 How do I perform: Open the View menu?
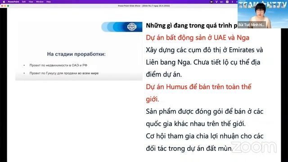pos(31,2)
